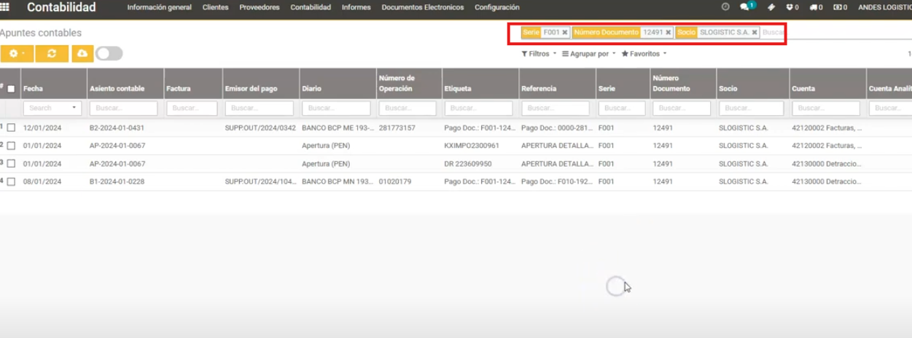
Task: Remove the Serie F001 filter tag
Action: point(565,33)
